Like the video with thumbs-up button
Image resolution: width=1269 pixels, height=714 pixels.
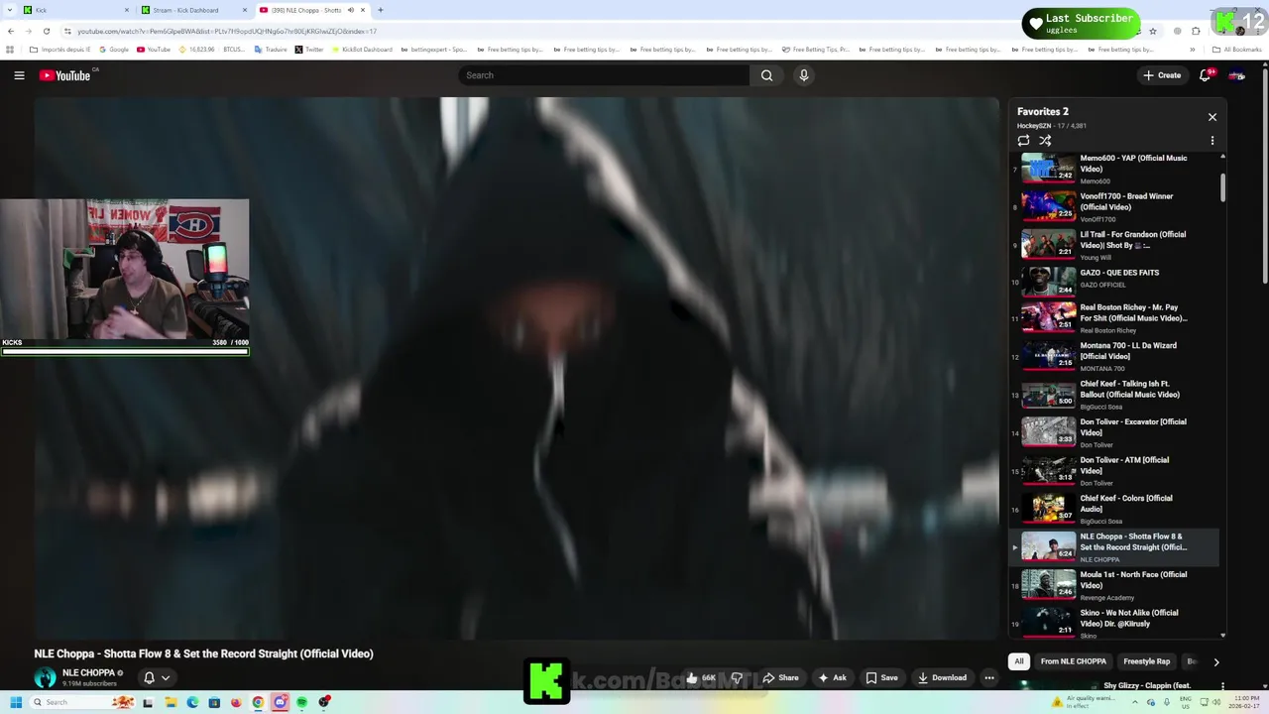click(x=700, y=678)
